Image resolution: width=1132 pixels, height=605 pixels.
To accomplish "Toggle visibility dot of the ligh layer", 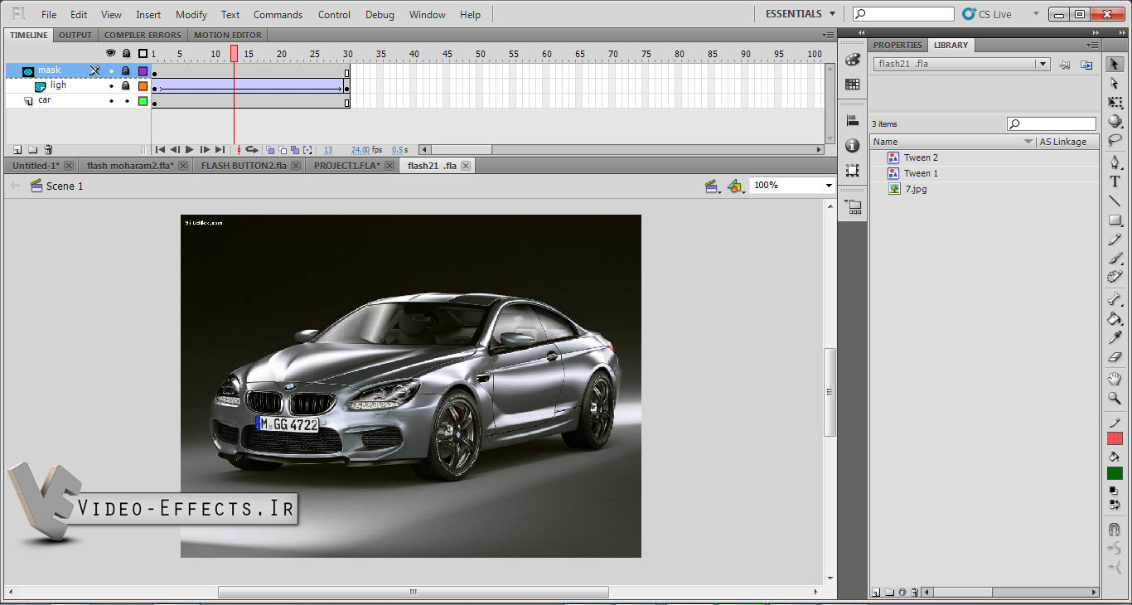I will point(111,86).
